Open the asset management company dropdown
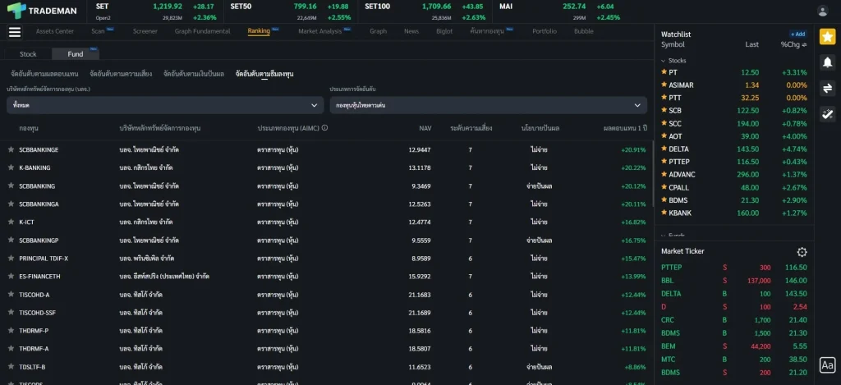 tap(164, 105)
